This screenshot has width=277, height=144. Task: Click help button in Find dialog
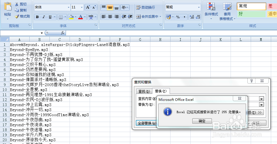point(251,81)
